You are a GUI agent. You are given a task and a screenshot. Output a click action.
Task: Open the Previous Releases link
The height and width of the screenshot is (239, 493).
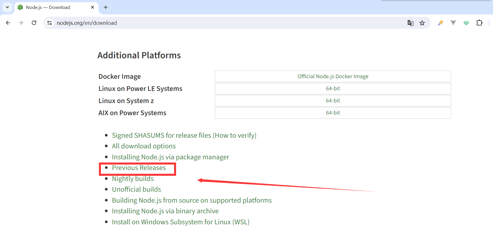tap(139, 168)
